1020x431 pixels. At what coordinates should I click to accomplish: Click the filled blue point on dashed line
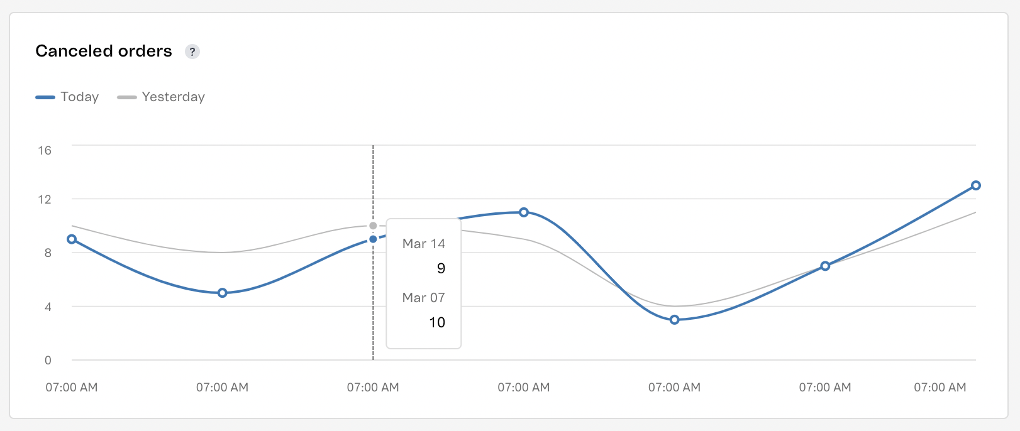pos(373,239)
